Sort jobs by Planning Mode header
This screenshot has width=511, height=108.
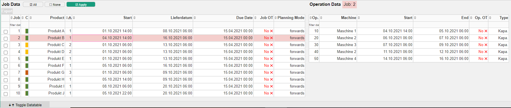click(x=291, y=18)
